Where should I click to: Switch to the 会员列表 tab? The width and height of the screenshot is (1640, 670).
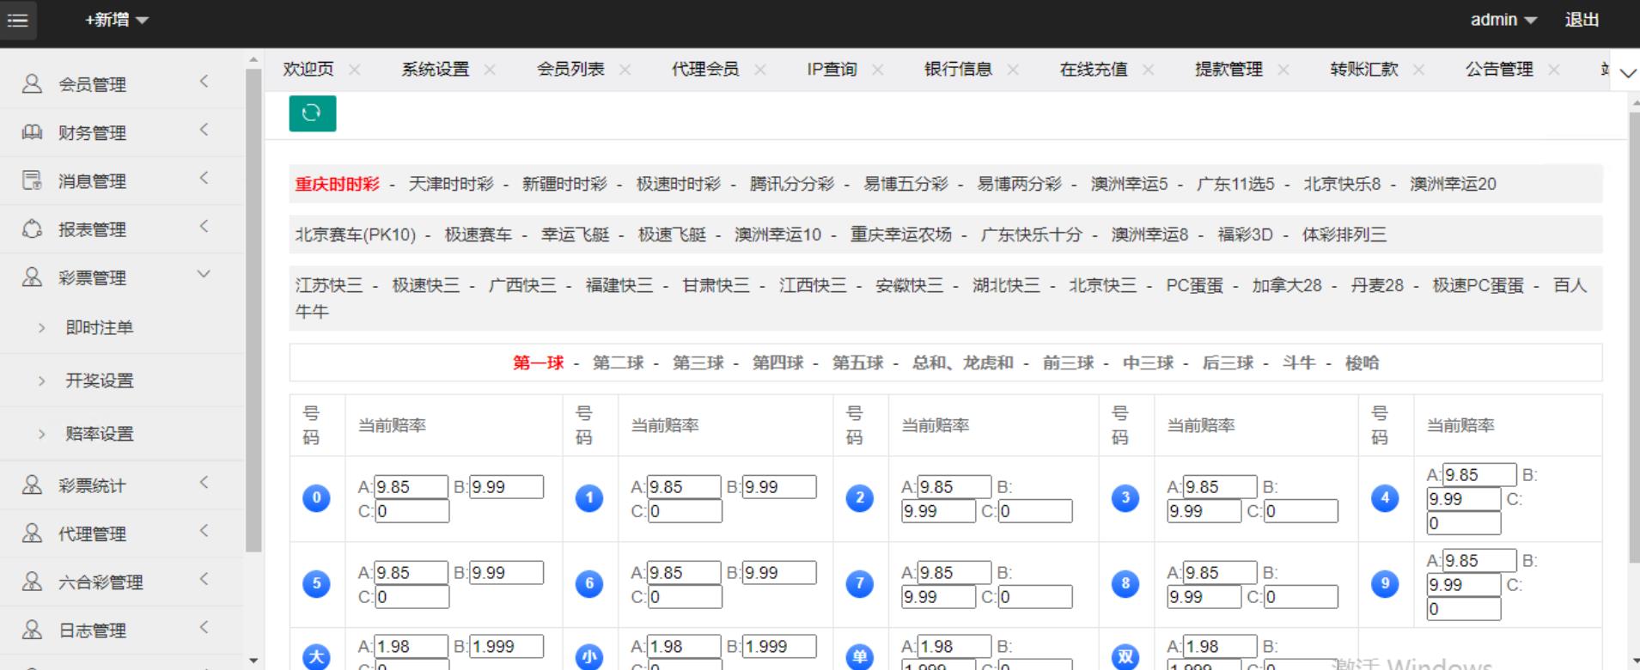[570, 70]
